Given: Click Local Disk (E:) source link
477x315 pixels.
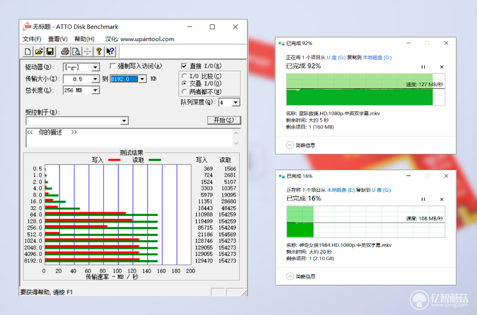Looking at the screenshot, I should coord(341,190).
